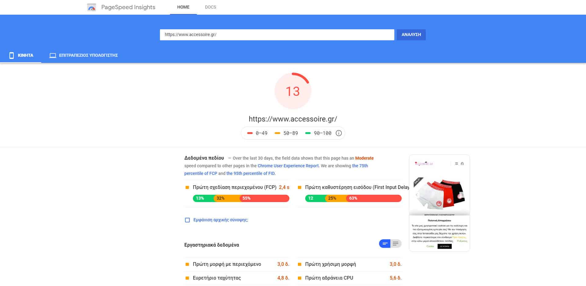Click the ΑΝΑΛΥΣΗ button
Image resolution: width=586 pixels, height=286 pixels.
(411, 35)
